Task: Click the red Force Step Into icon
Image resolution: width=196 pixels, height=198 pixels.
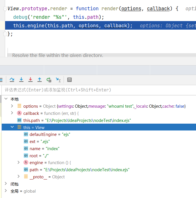Action: click(x=30, y=80)
